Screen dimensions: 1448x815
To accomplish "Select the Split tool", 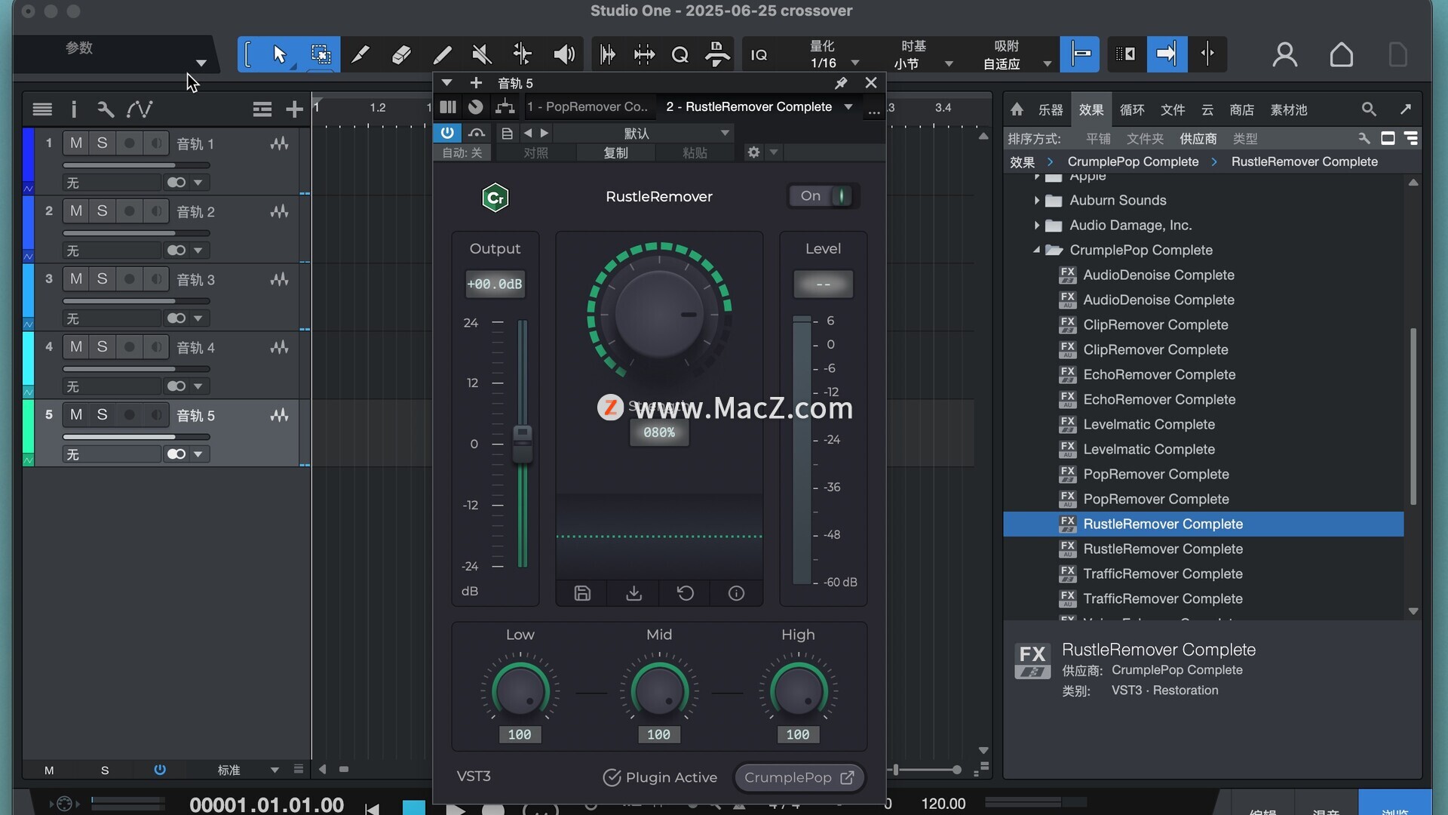I will [x=360, y=54].
